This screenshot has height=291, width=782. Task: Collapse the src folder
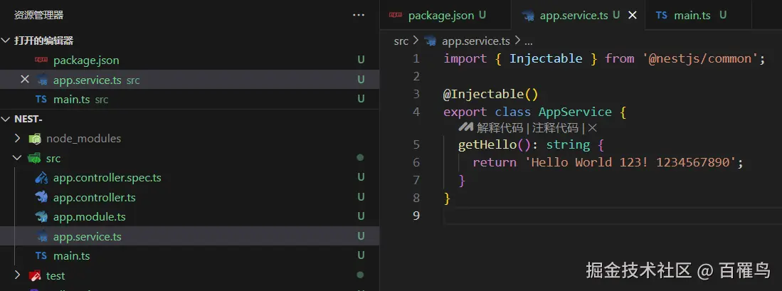(18, 159)
